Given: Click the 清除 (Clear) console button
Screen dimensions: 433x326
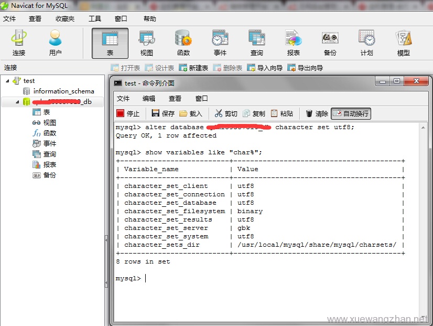Looking at the screenshot, I should (317, 113).
